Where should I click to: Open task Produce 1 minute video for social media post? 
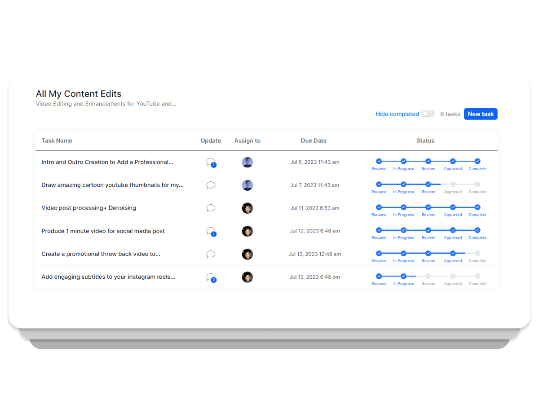(103, 231)
